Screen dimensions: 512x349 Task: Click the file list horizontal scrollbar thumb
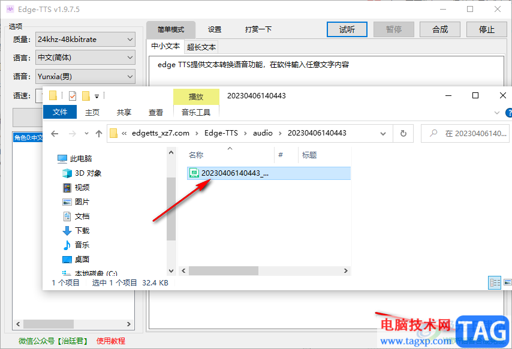tap(224, 270)
